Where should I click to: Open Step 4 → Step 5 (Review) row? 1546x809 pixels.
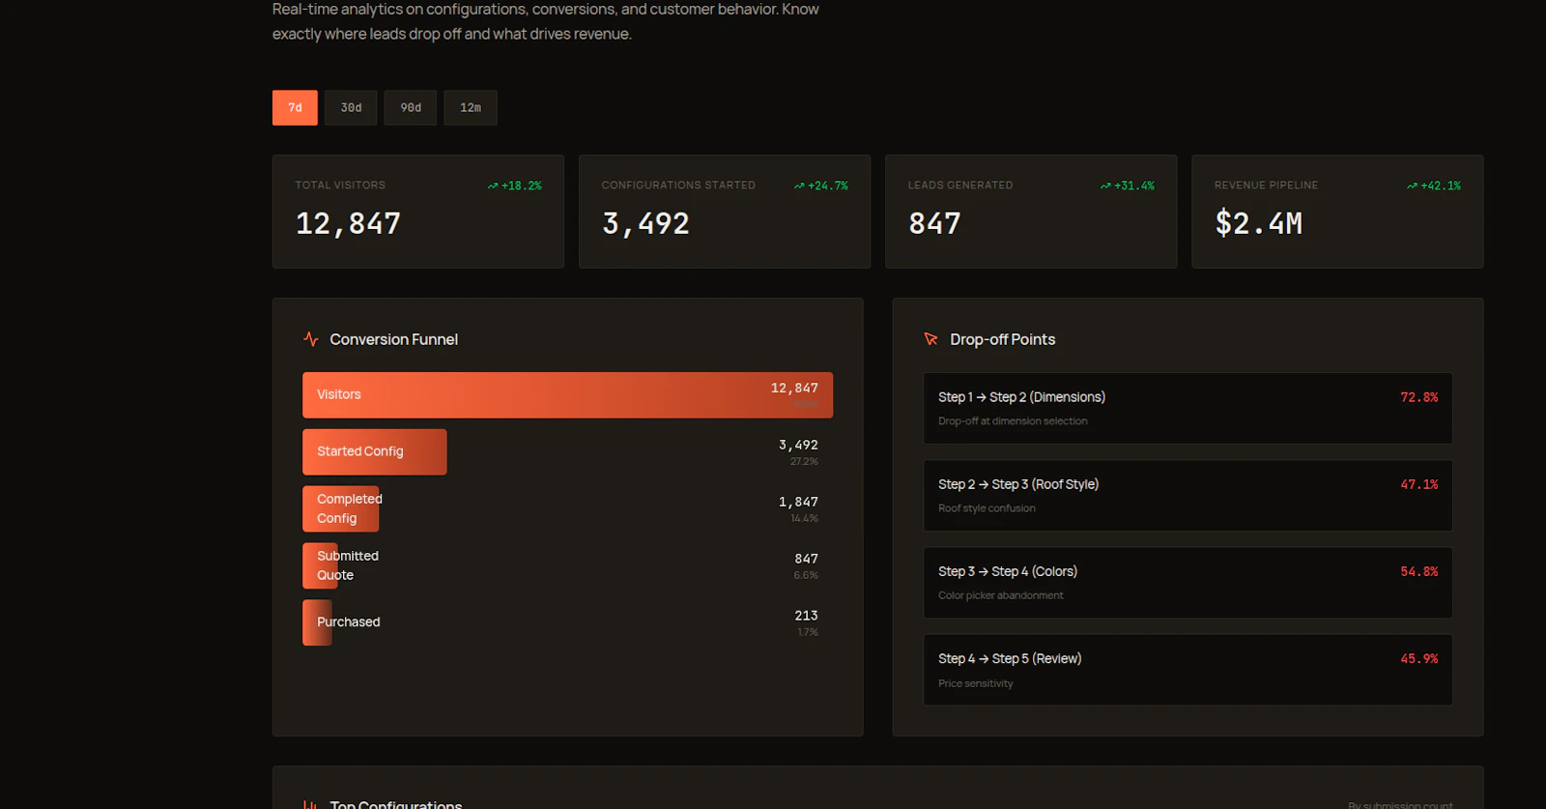coord(1188,670)
